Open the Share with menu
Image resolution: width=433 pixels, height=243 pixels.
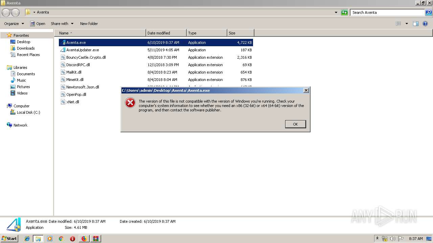62,24
